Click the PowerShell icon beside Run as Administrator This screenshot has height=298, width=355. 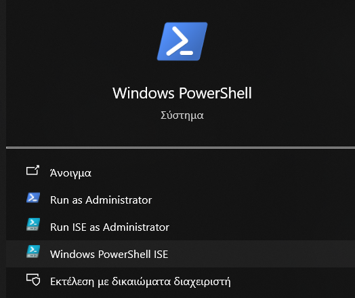(33, 198)
